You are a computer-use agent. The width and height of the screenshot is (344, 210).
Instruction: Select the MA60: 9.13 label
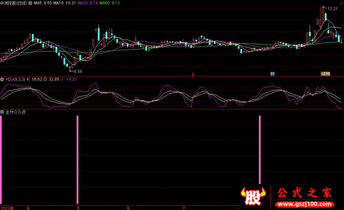(x=110, y=3)
